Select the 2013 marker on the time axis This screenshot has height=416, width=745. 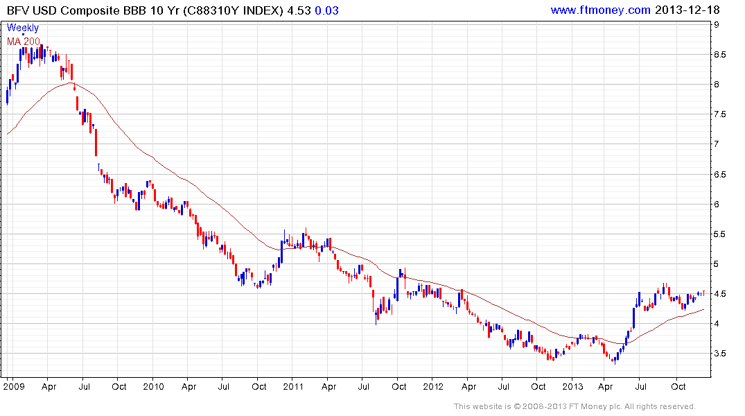pyautogui.click(x=572, y=386)
